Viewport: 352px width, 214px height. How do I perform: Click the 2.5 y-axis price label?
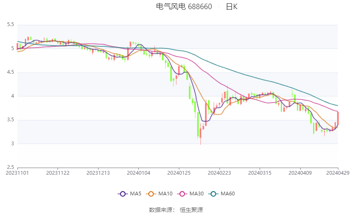(10, 167)
